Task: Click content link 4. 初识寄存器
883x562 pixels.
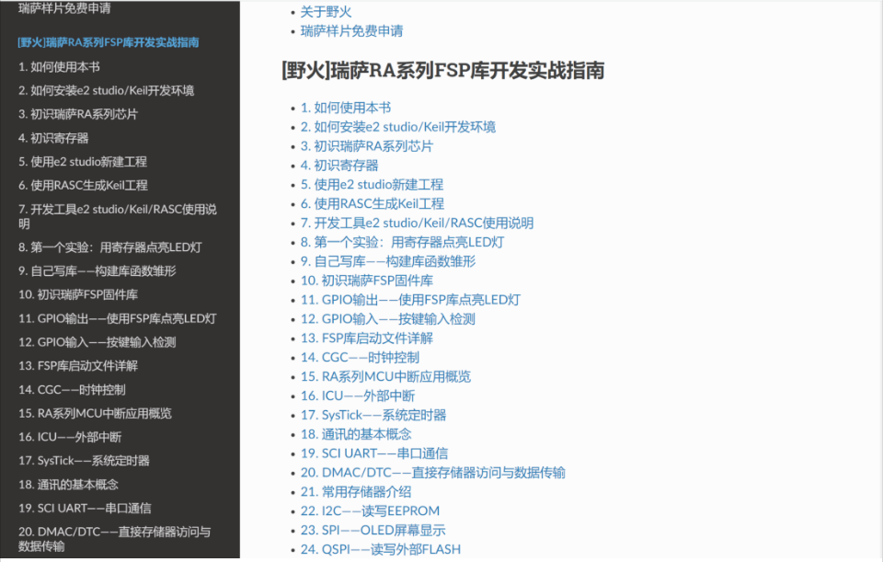Action: [339, 165]
